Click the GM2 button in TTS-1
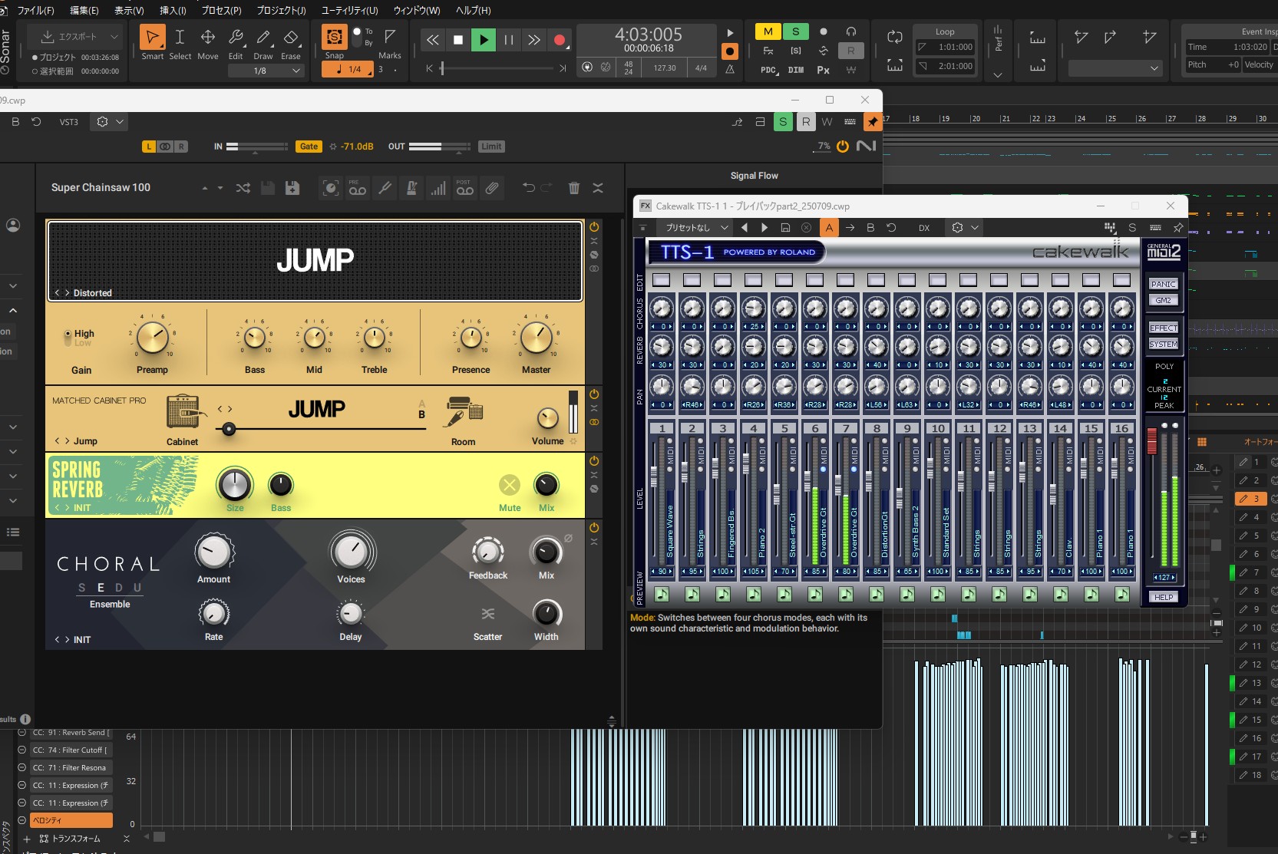Image resolution: width=1278 pixels, height=854 pixels. point(1163,300)
